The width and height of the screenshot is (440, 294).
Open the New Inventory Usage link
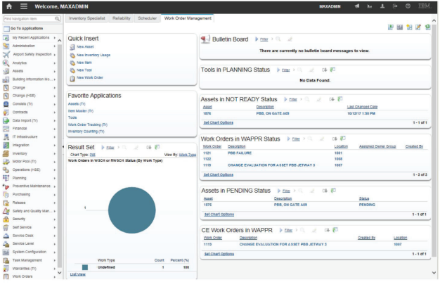coord(93,55)
